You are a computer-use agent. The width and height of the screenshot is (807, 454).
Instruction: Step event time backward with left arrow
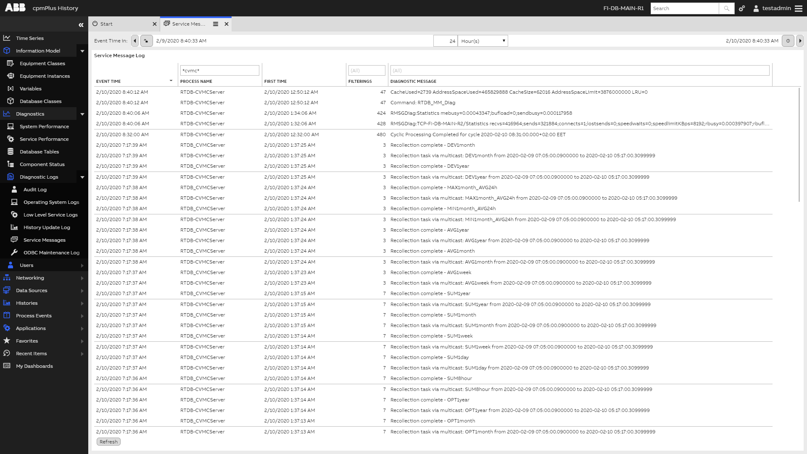tap(135, 41)
